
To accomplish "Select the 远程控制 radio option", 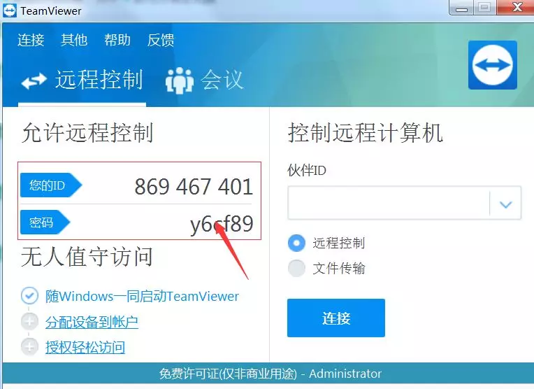I will point(296,243).
